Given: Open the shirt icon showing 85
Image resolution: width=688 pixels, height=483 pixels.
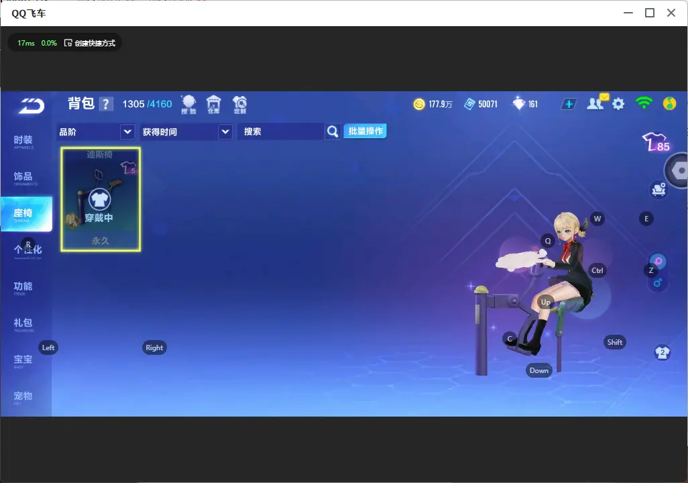Looking at the screenshot, I should tap(656, 142).
